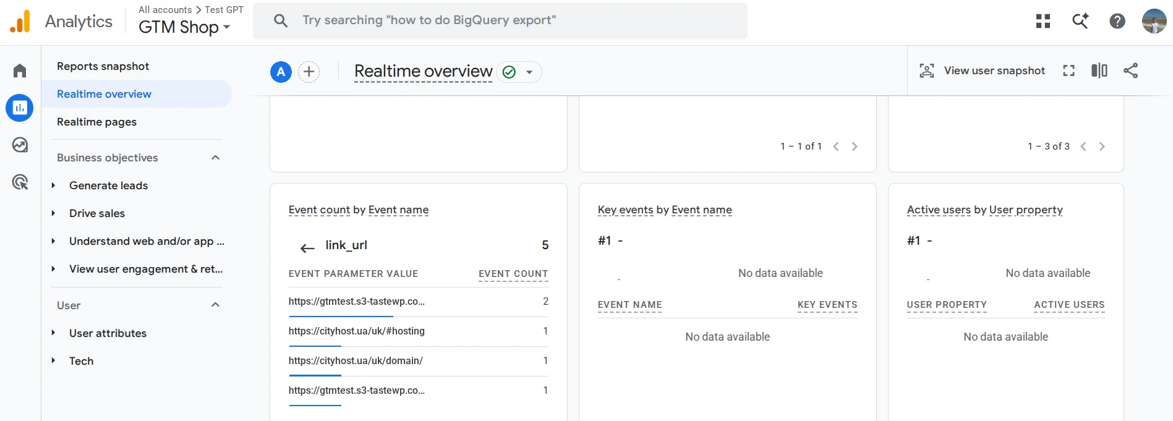
Task: Click the Google Analytics logo
Action: pos(20,22)
